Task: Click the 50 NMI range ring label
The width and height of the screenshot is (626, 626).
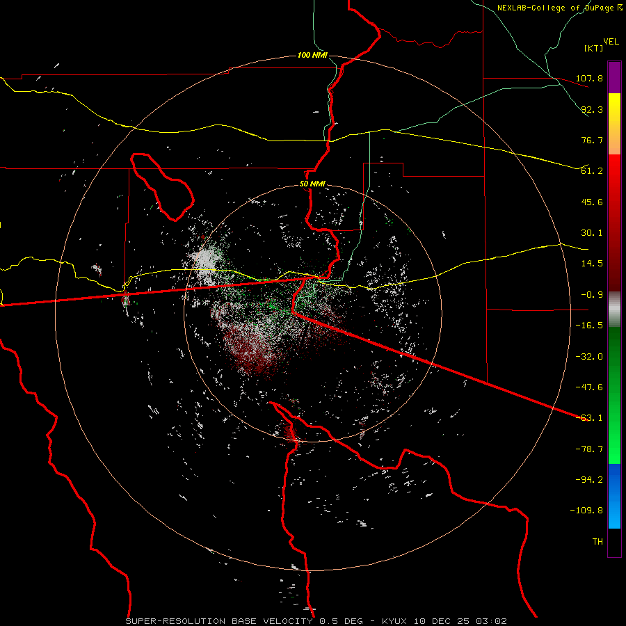Action: [312, 184]
